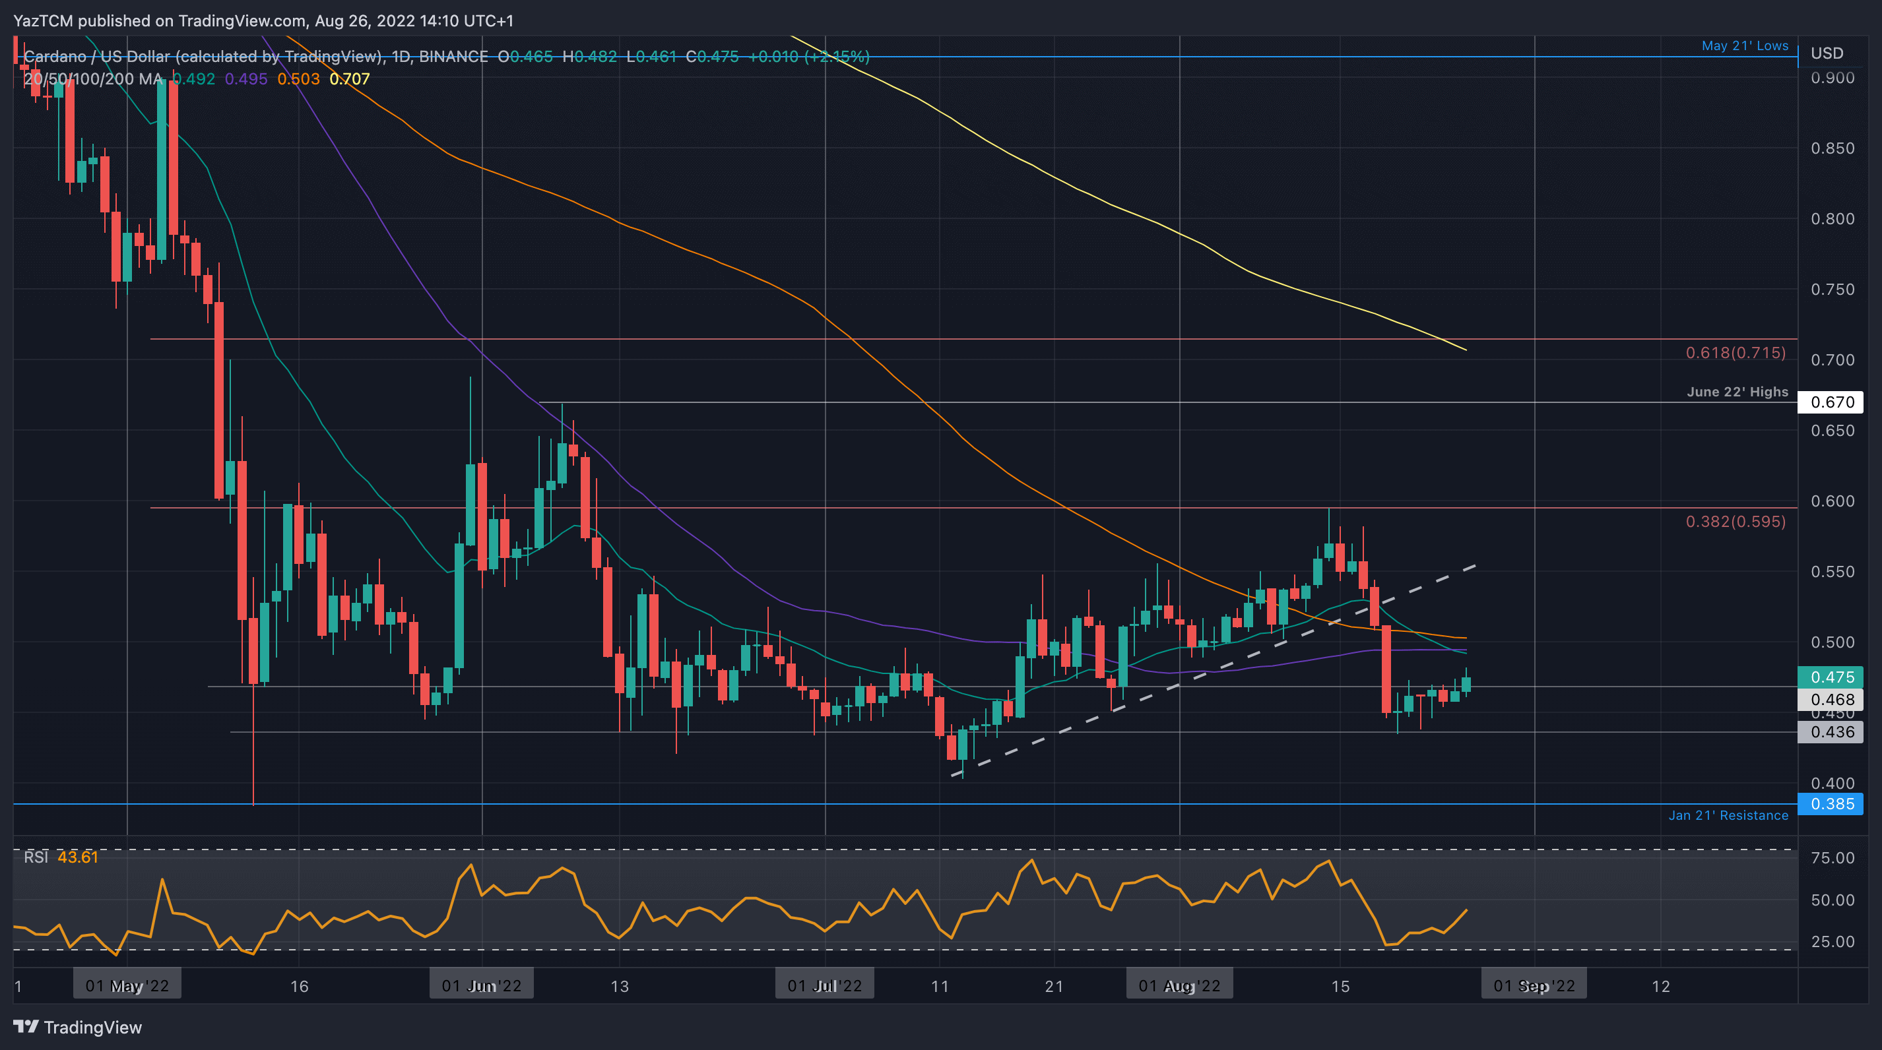1882x1050 pixels.
Task: Click the Jan 21' Resistance label
Action: pos(1728,816)
